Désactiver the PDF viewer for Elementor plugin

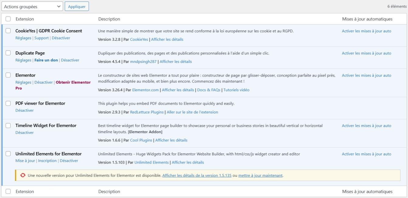coord(24,110)
